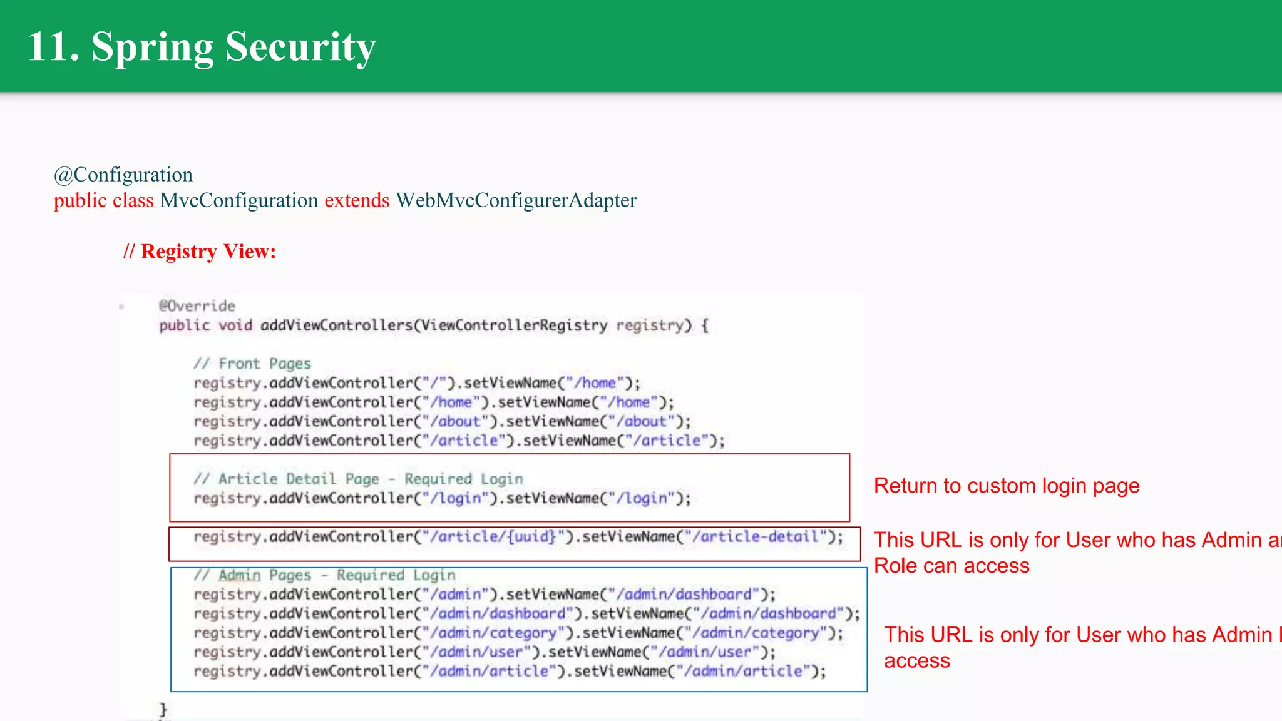Click the 'Role can access' annotation text
The width and height of the screenshot is (1282, 721).
[x=951, y=566]
